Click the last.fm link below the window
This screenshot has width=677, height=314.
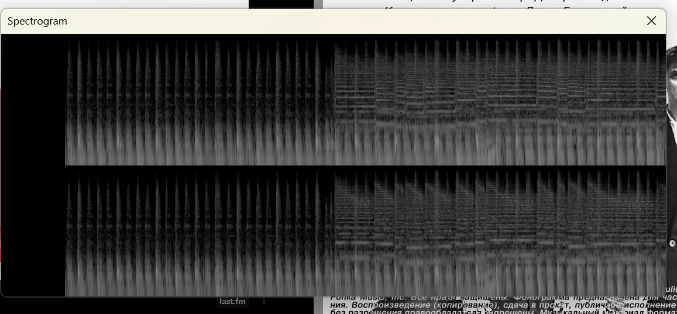coord(232,302)
